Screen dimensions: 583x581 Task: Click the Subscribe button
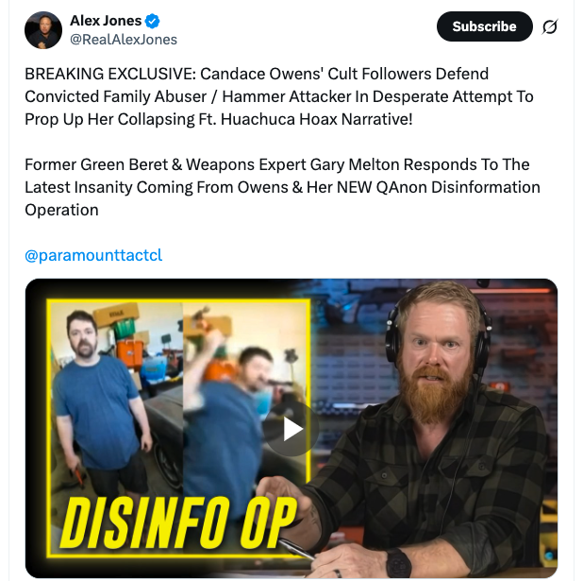(x=485, y=26)
